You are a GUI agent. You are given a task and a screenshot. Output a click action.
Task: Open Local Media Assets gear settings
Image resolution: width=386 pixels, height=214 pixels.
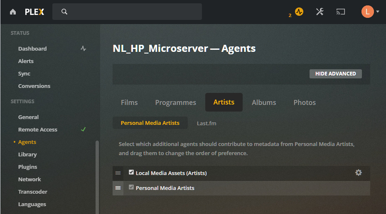coord(359,173)
